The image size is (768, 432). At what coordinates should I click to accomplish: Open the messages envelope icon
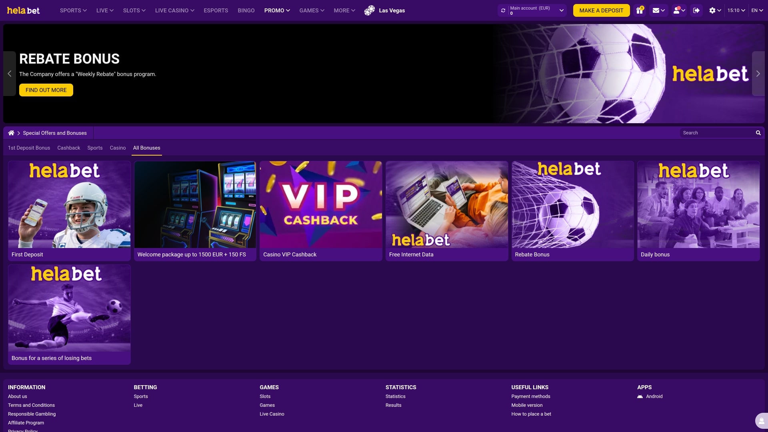coord(656,10)
